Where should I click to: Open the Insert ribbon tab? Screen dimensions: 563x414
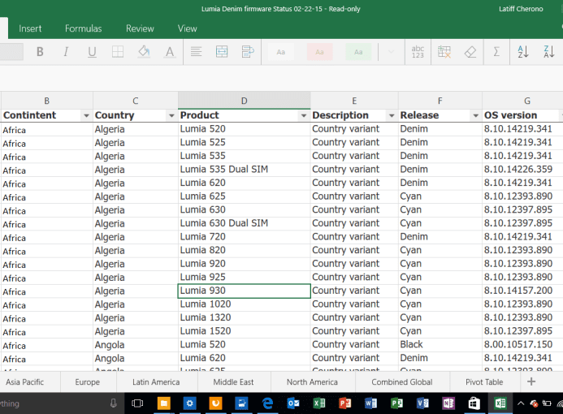(30, 28)
